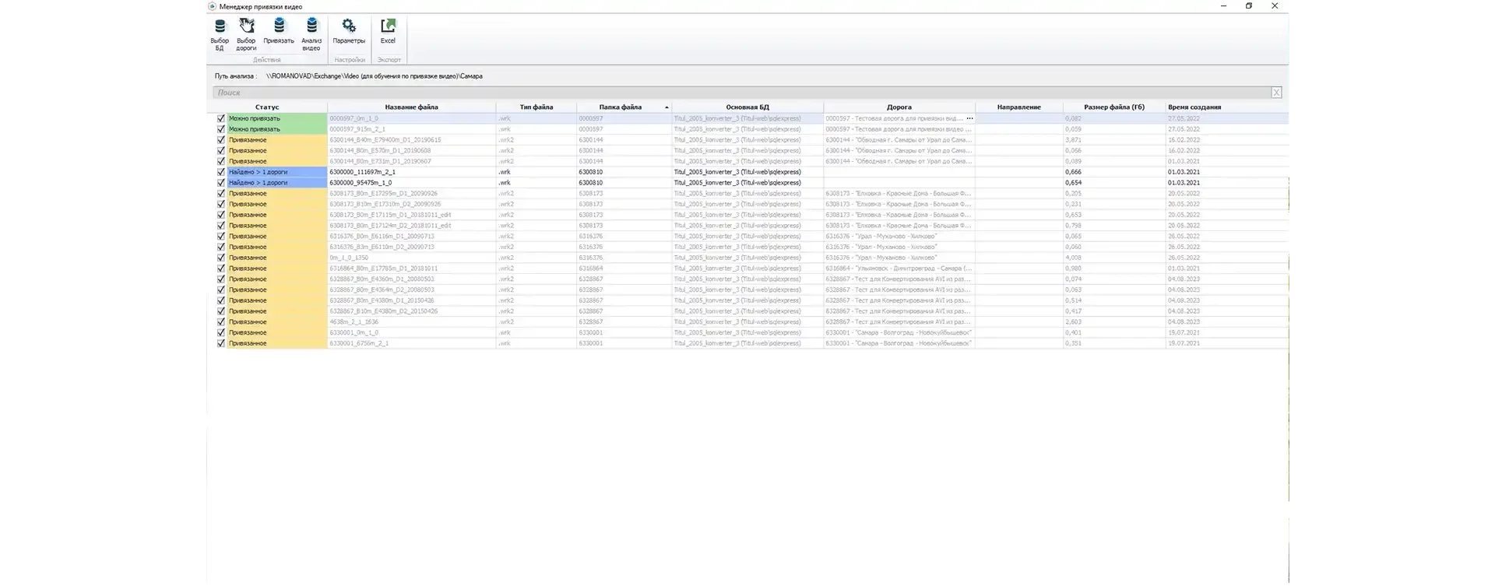Image resolution: width=1495 pixels, height=586 pixels.
Task: Click the sort arrow on Папка файла column
Action: 667,107
